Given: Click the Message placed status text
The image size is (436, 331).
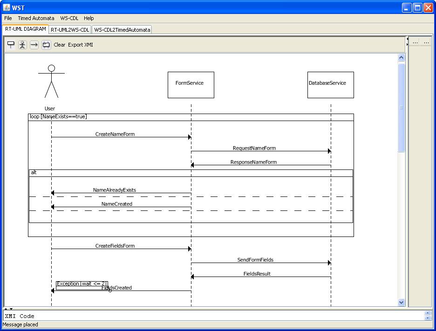Looking at the screenshot, I should coord(20,324).
